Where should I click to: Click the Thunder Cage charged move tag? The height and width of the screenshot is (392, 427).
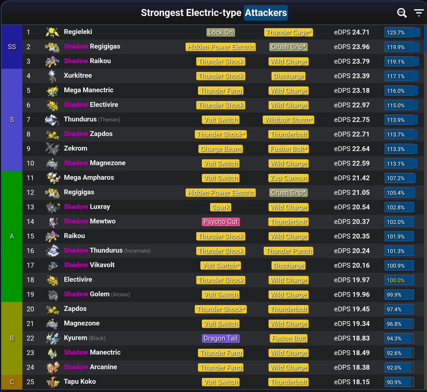pos(289,32)
